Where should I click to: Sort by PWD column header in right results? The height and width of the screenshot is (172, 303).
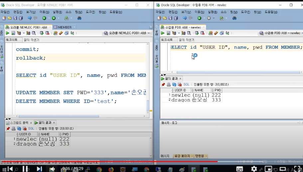tap(217, 90)
